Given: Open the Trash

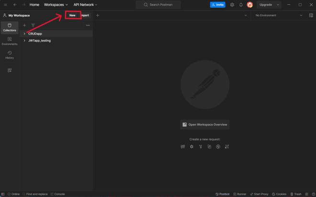Looking at the screenshot, I should [x=296, y=194].
